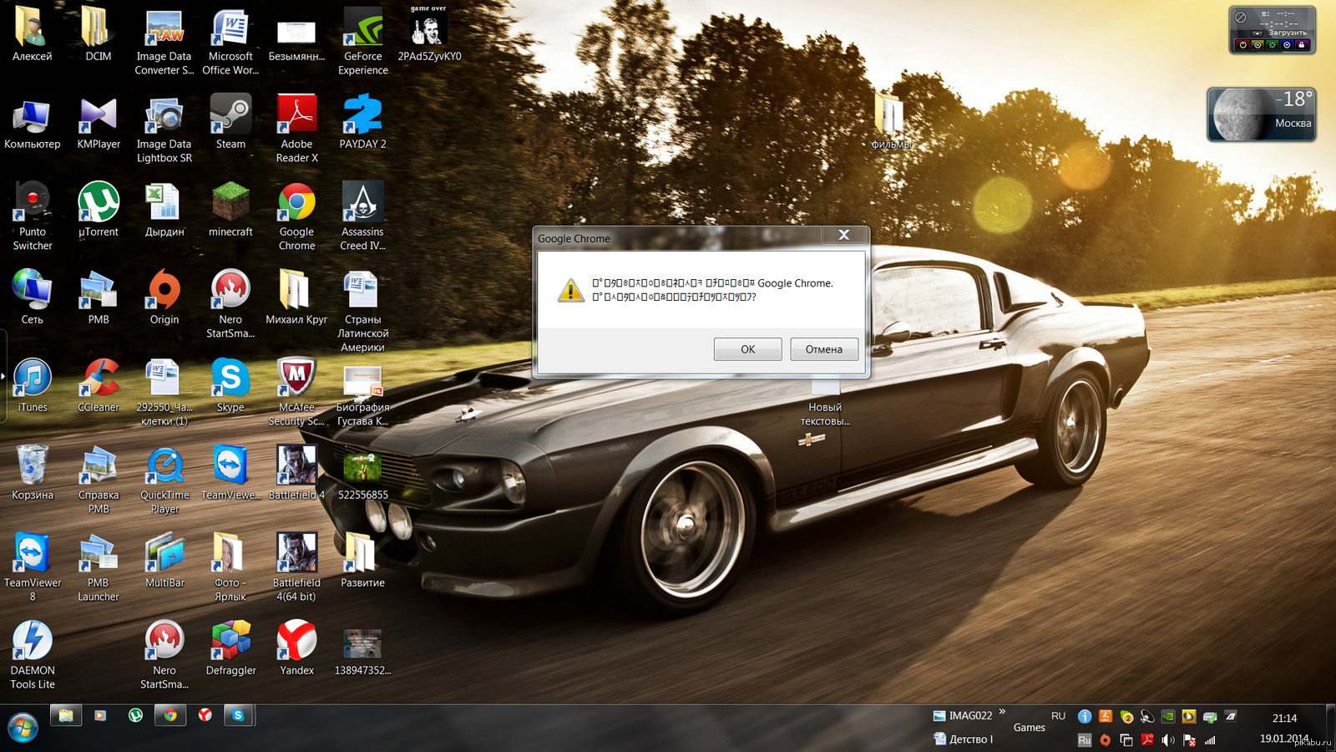Switch to Skype taskbar button
This screenshot has width=1336, height=752.
pyautogui.click(x=238, y=715)
